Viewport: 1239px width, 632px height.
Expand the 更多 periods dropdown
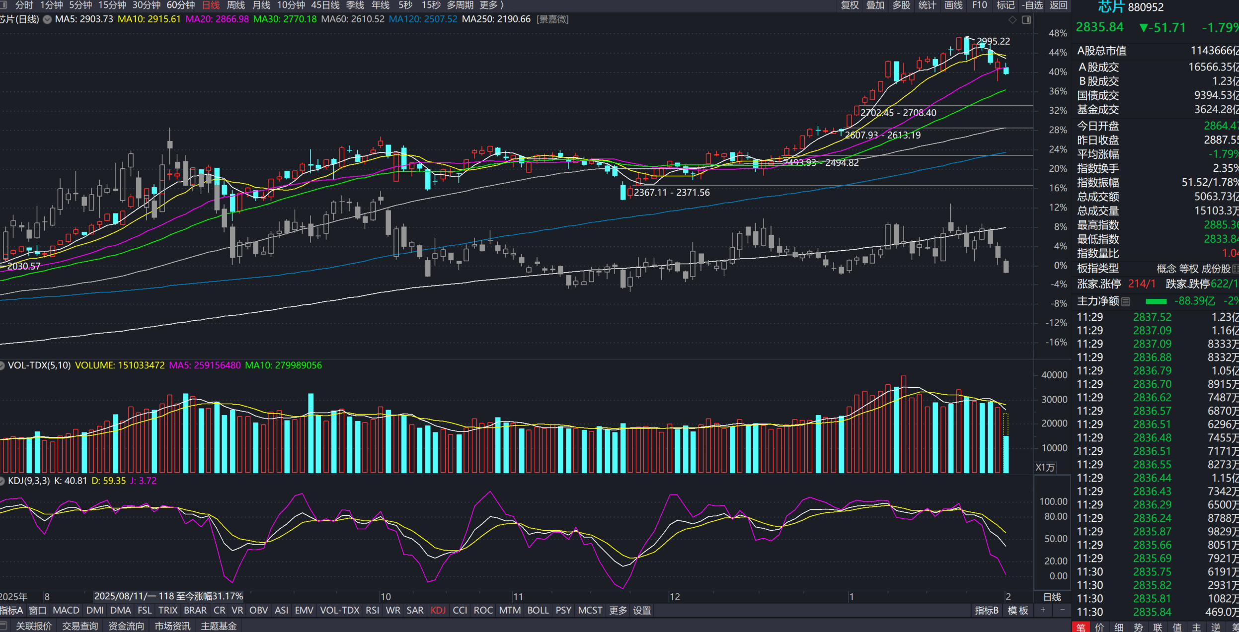pyautogui.click(x=491, y=5)
